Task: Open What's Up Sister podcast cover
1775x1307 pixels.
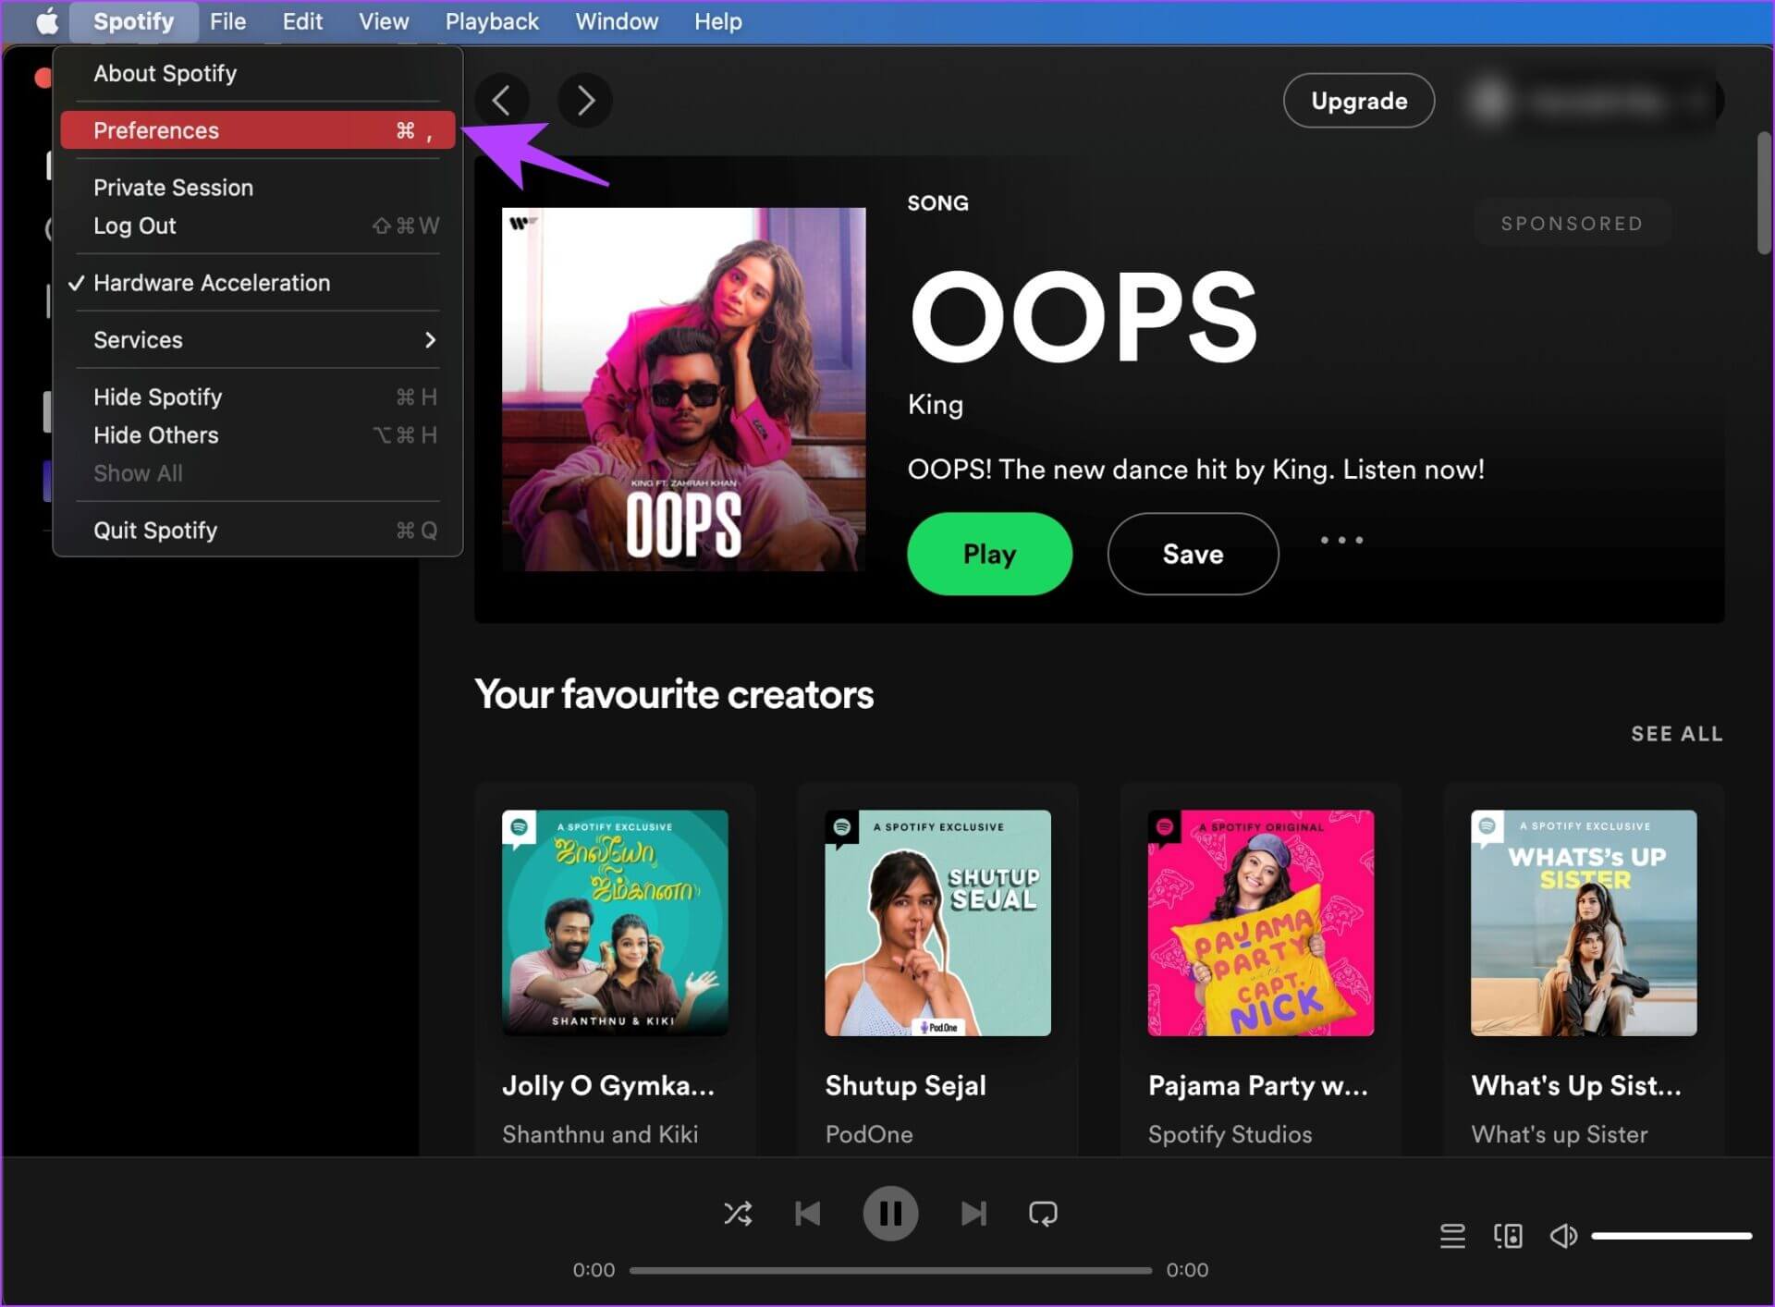Action: tap(1584, 923)
